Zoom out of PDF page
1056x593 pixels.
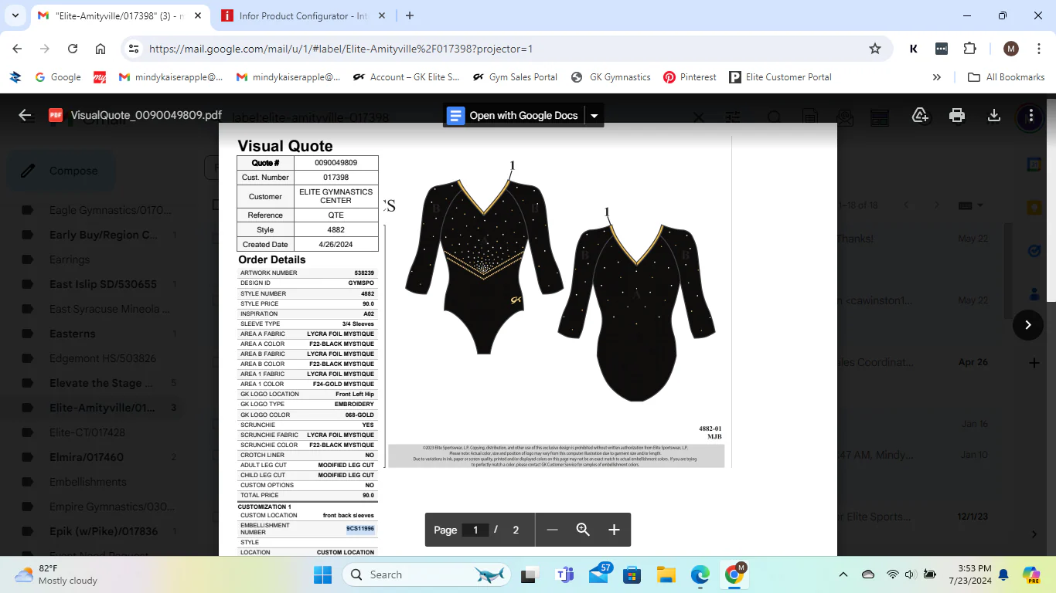552,530
